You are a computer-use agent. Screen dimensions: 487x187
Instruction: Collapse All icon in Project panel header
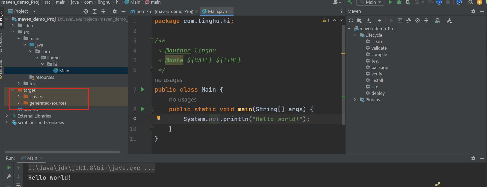tap(103, 11)
